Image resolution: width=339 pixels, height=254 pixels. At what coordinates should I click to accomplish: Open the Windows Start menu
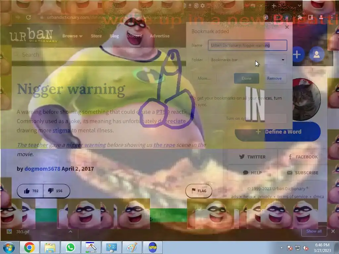(x=9, y=247)
